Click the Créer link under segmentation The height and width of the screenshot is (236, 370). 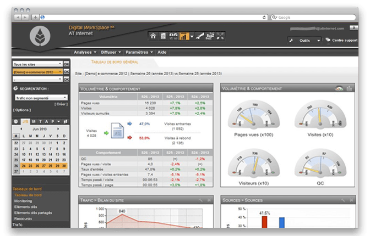click(x=61, y=104)
